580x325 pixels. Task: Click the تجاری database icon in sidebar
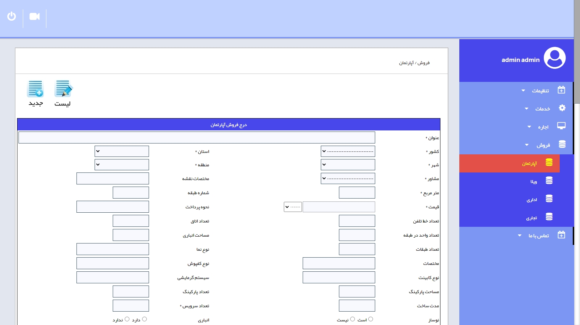point(549,217)
